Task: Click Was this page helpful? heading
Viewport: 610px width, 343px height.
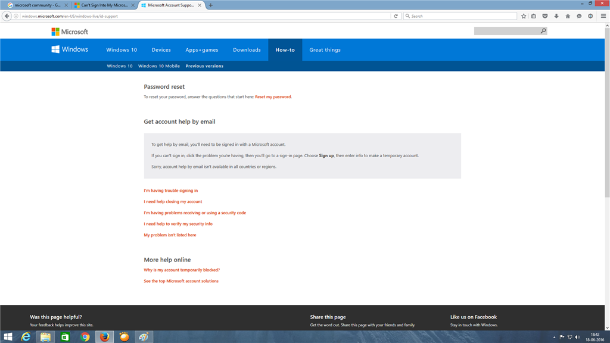Action: [x=56, y=317]
